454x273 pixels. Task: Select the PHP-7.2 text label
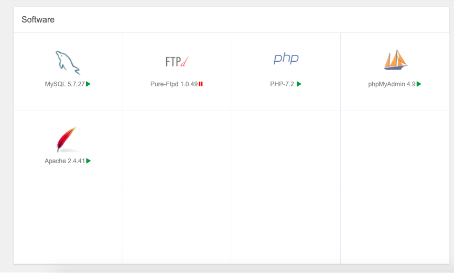point(283,84)
